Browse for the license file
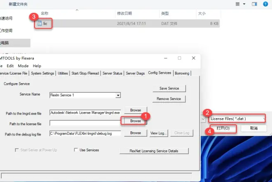Image resolution: width=272 pixels, height=182 pixels. (x=136, y=121)
